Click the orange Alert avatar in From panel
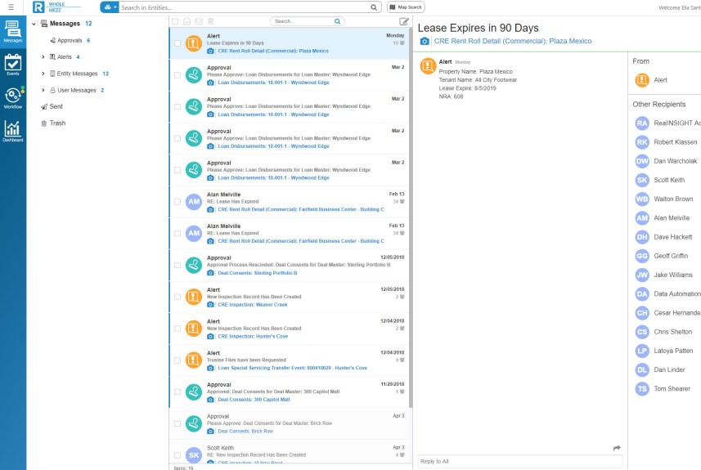 [642, 80]
